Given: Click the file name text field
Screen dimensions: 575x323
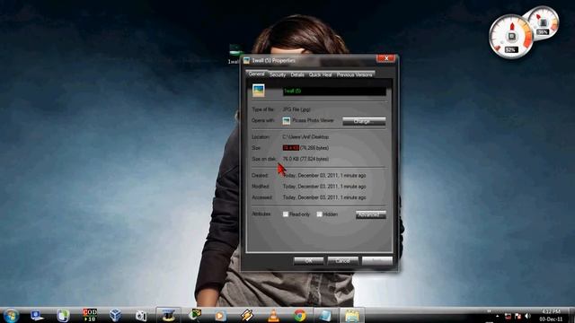Looking at the screenshot, I should (x=334, y=91).
